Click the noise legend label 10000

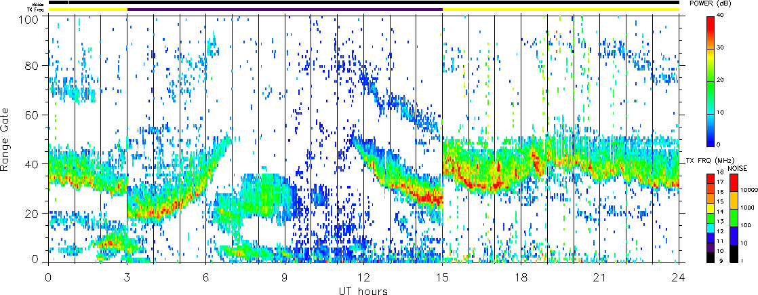tap(749, 190)
